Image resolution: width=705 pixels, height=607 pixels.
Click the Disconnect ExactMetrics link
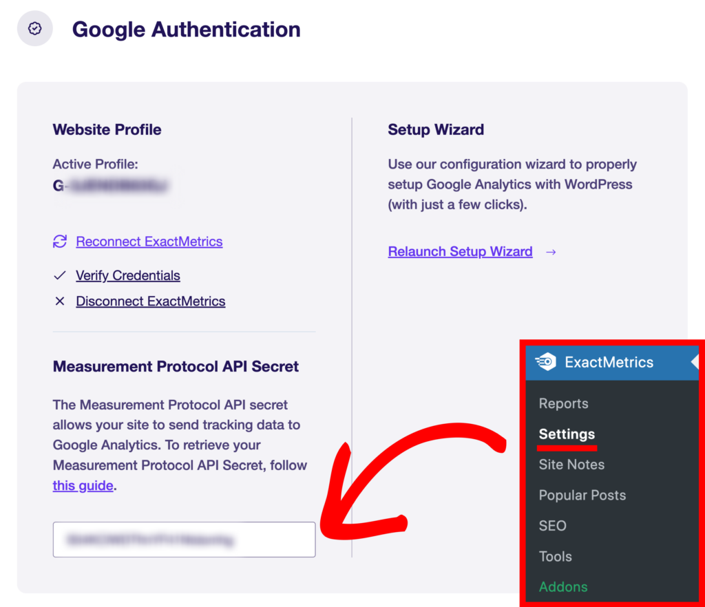pos(150,301)
